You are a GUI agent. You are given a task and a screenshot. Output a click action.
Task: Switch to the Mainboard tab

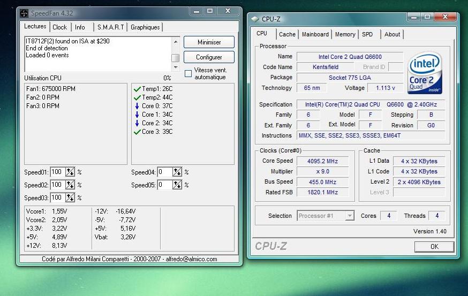[315, 34]
